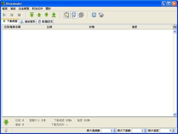Viewport: 178px width, 134px height.
Task: Open the 白金帳號 menu
Action: pyautogui.click(x=24, y=9)
